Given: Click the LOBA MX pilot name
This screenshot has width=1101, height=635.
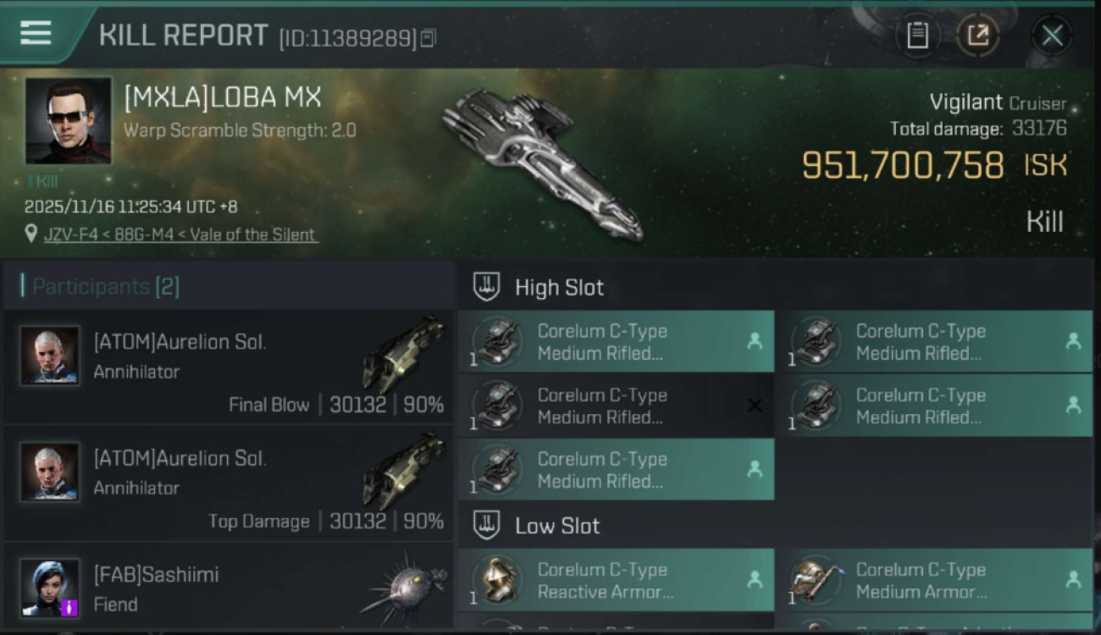Looking at the screenshot, I should (223, 98).
